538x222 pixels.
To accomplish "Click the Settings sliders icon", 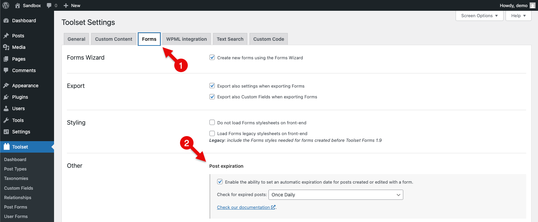I will (x=6, y=132).
